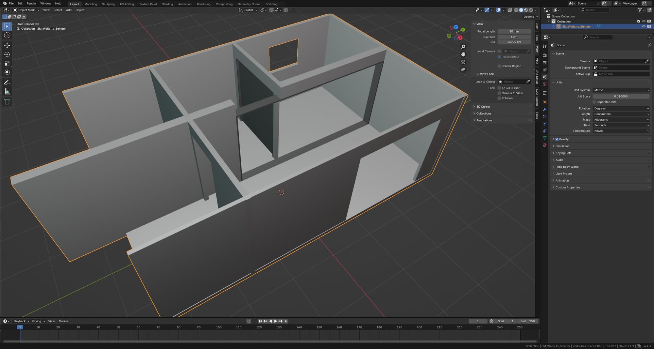This screenshot has height=349, width=654.
Task: Click the hand pan-view gizmo
Action: coord(463,54)
